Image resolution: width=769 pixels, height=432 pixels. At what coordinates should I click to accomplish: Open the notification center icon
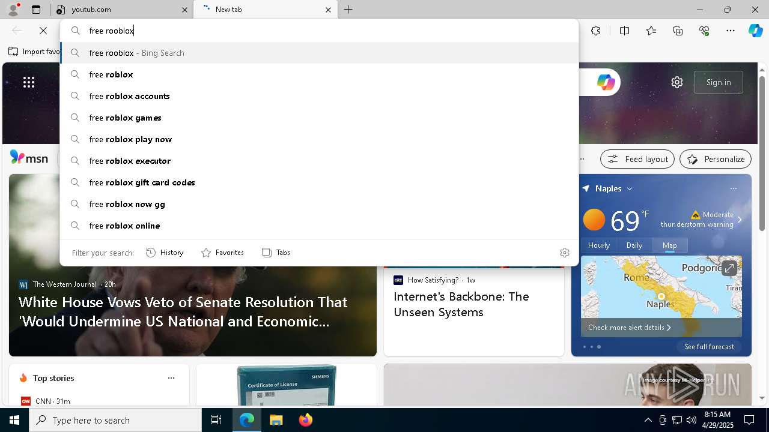pos(749,420)
